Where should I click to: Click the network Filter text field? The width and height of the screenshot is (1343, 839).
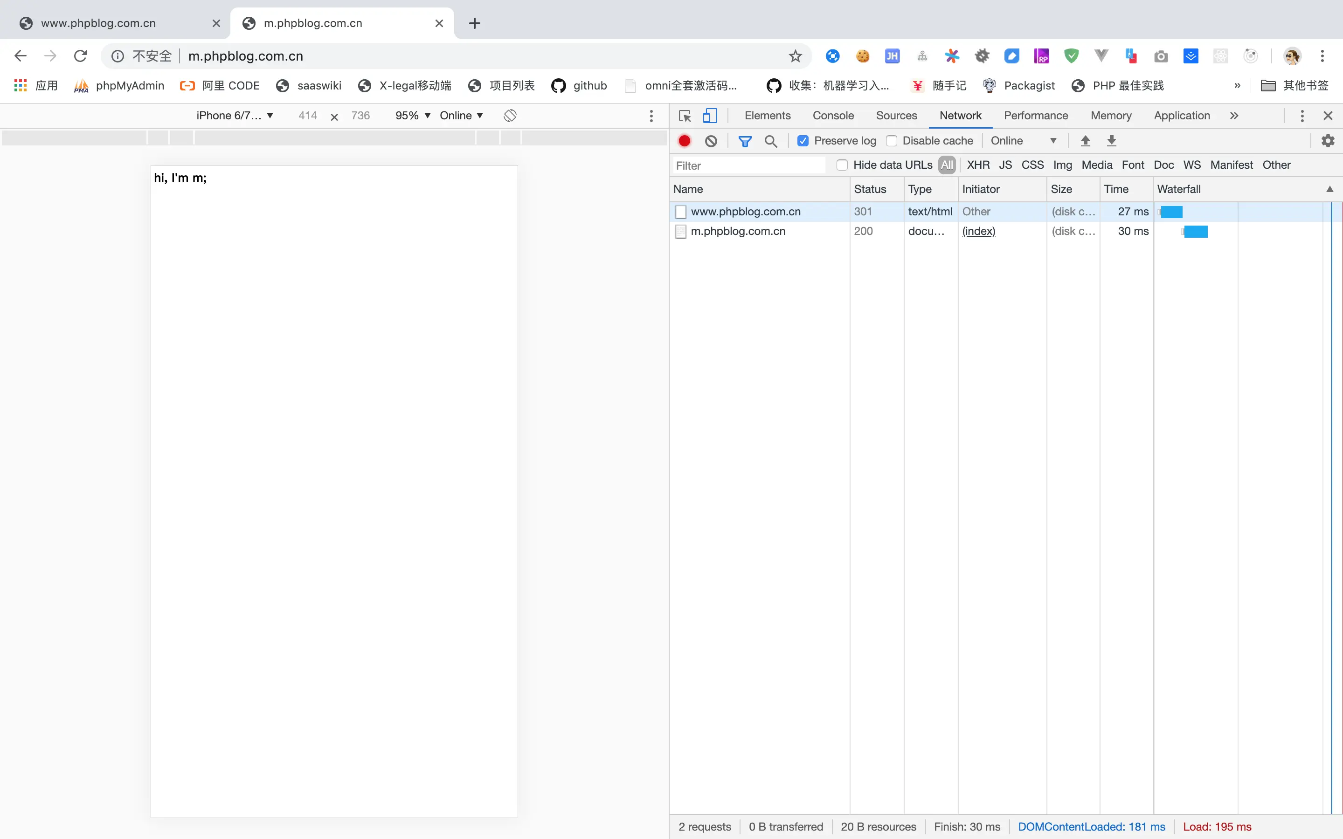748,165
